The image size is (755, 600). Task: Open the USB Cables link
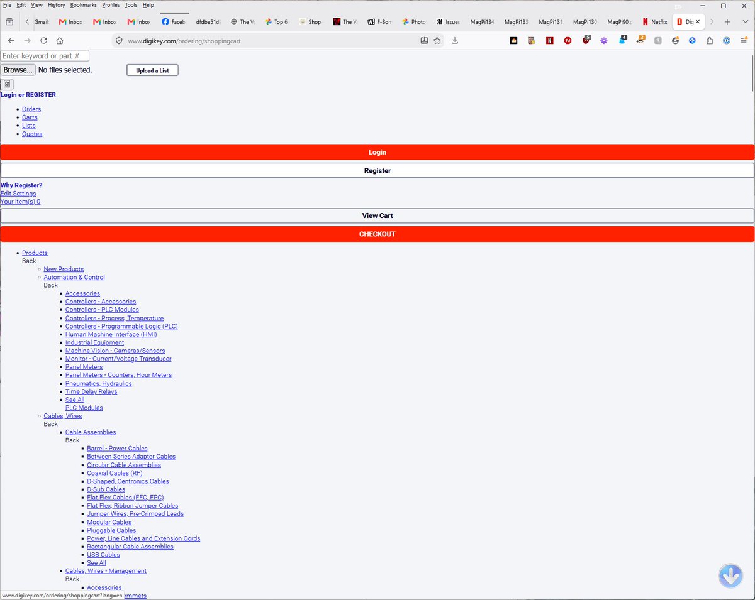[x=103, y=555]
